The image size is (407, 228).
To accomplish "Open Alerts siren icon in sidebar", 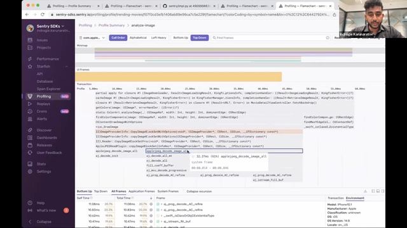I will click(30, 119).
